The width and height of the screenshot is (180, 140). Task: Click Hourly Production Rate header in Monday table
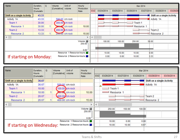click(83, 8)
